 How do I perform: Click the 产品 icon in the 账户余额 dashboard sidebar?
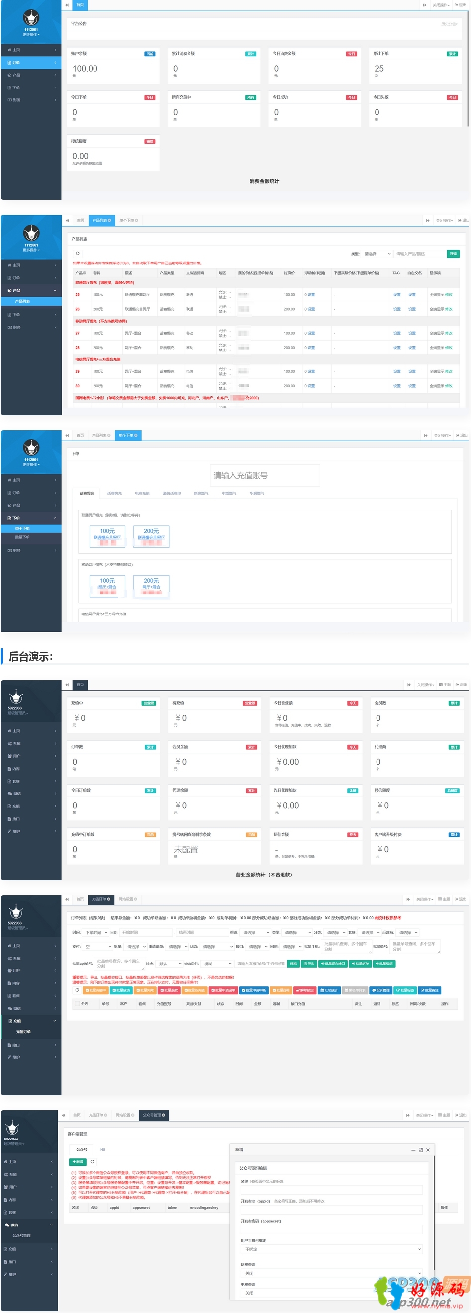[x=9, y=75]
